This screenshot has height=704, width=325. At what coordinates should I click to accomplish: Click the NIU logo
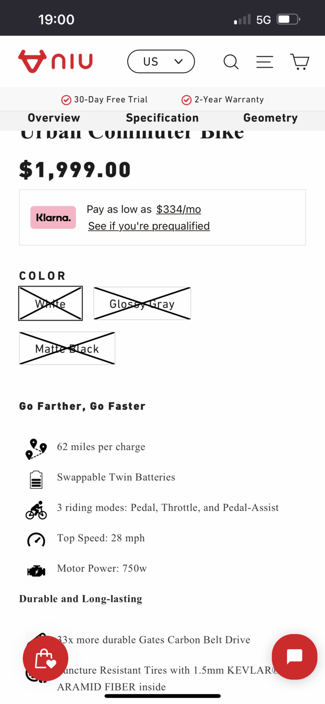[55, 61]
